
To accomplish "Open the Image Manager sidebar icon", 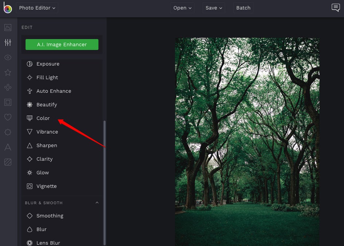I will tap(8, 27).
